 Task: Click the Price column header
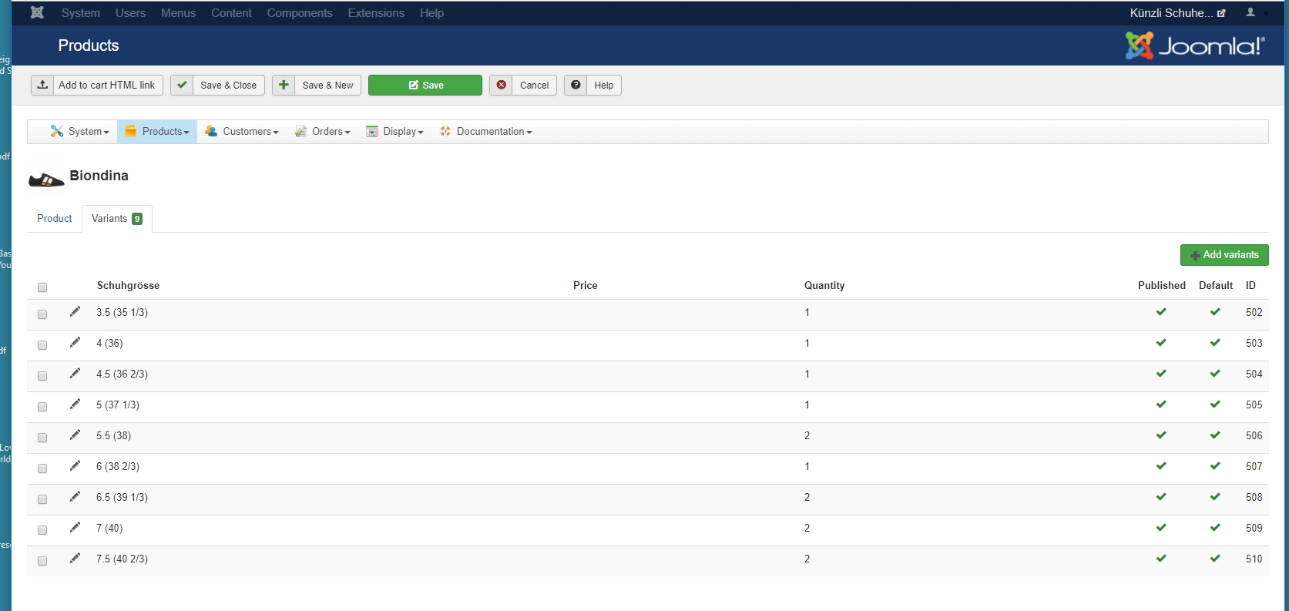pos(586,285)
